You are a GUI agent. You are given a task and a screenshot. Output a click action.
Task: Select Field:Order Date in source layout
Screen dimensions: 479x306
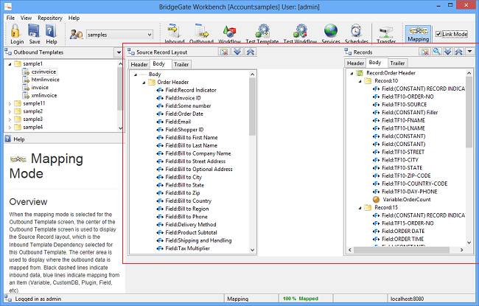point(184,114)
